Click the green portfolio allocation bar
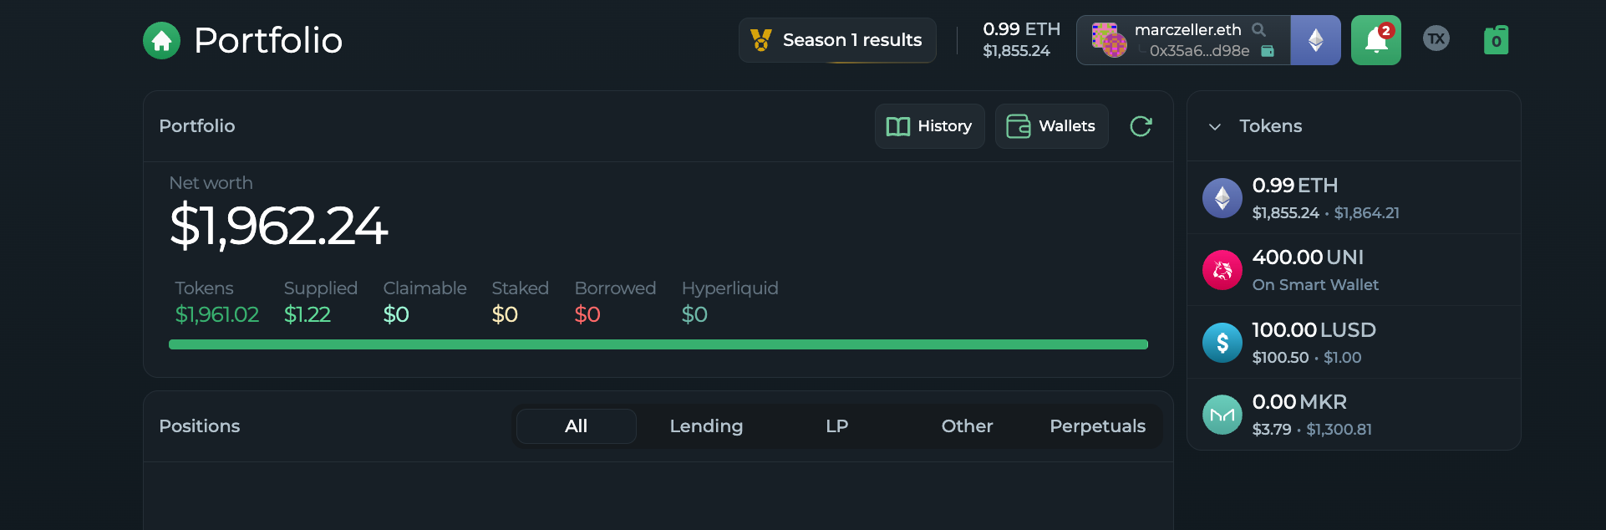Viewport: 1606px width, 530px height. pyautogui.click(x=658, y=344)
